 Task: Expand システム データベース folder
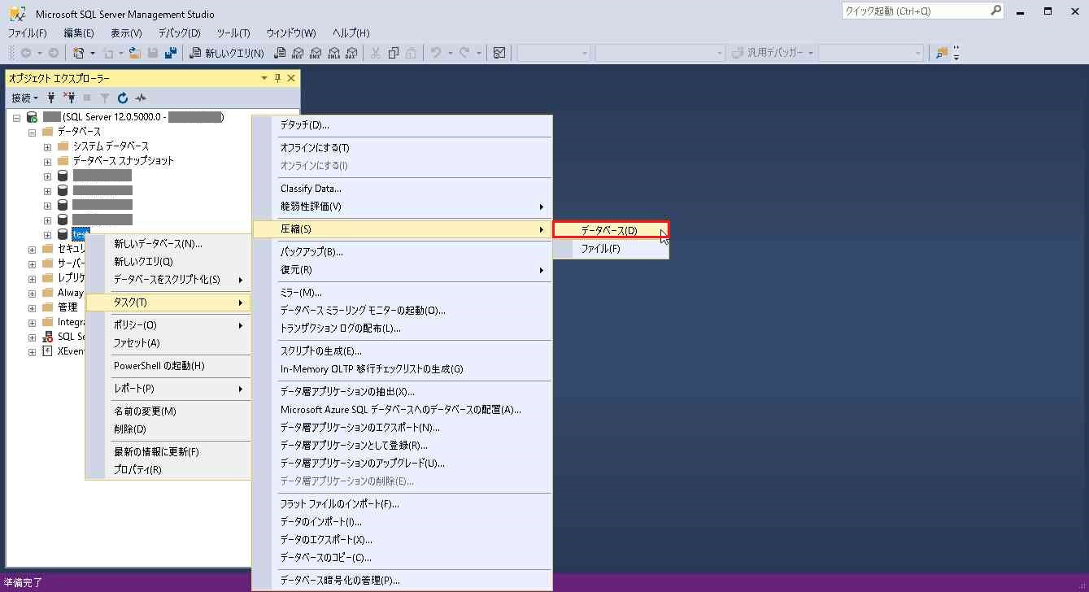click(47, 146)
